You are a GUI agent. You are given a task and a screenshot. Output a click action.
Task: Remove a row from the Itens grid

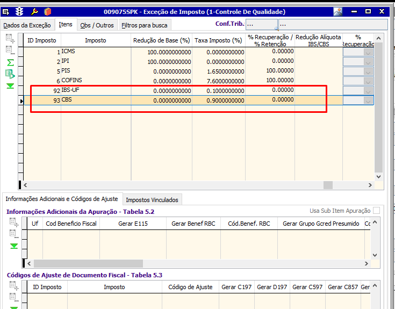click(10, 50)
